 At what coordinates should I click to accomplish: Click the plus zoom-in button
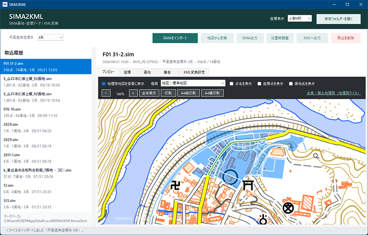click(x=133, y=93)
